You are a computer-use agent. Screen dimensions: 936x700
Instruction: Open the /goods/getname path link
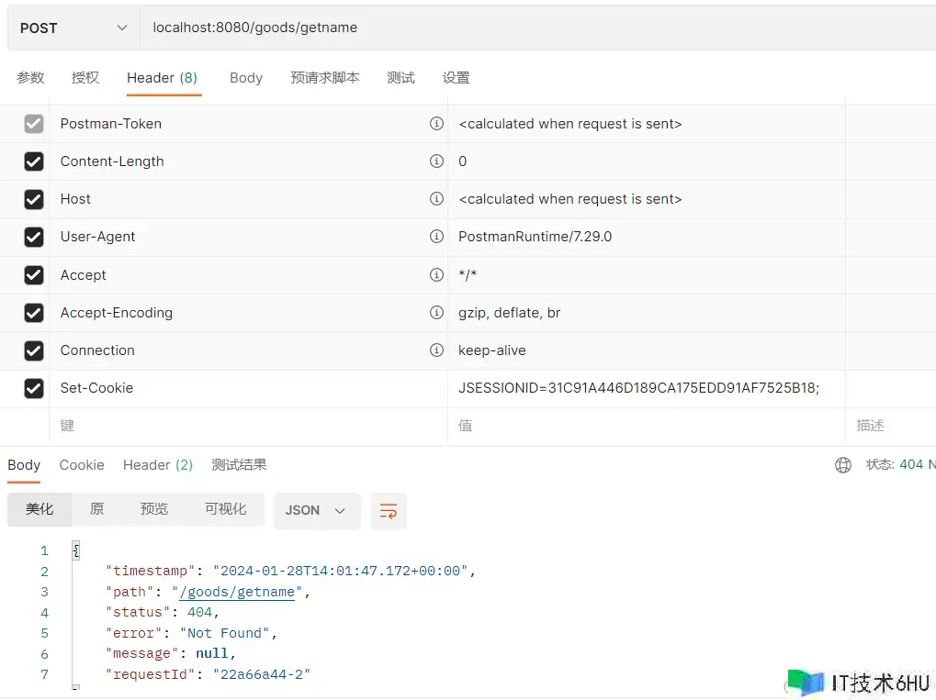tap(237, 592)
